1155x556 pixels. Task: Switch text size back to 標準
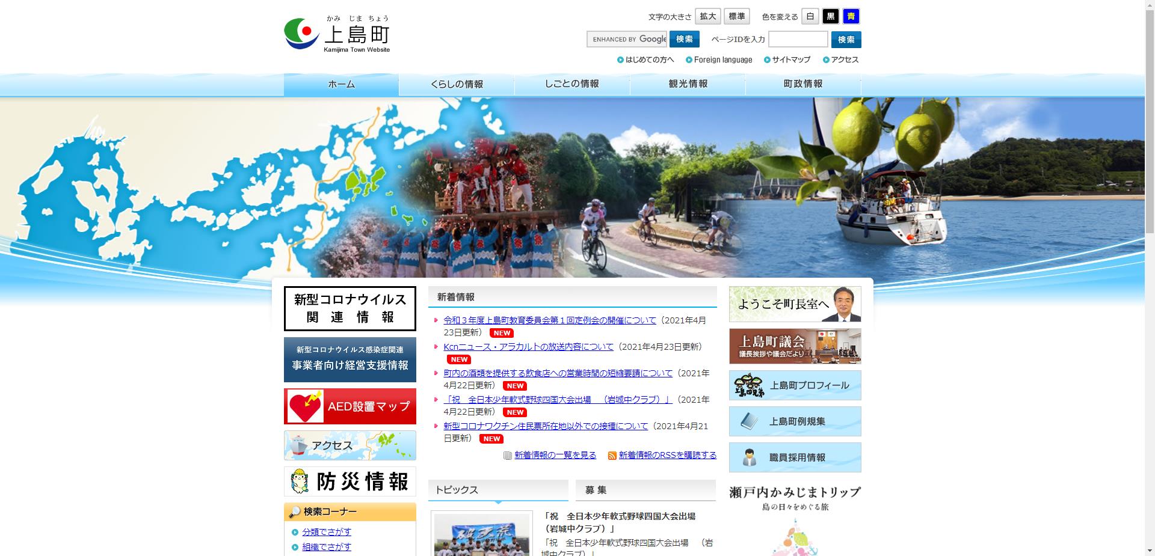coord(736,16)
